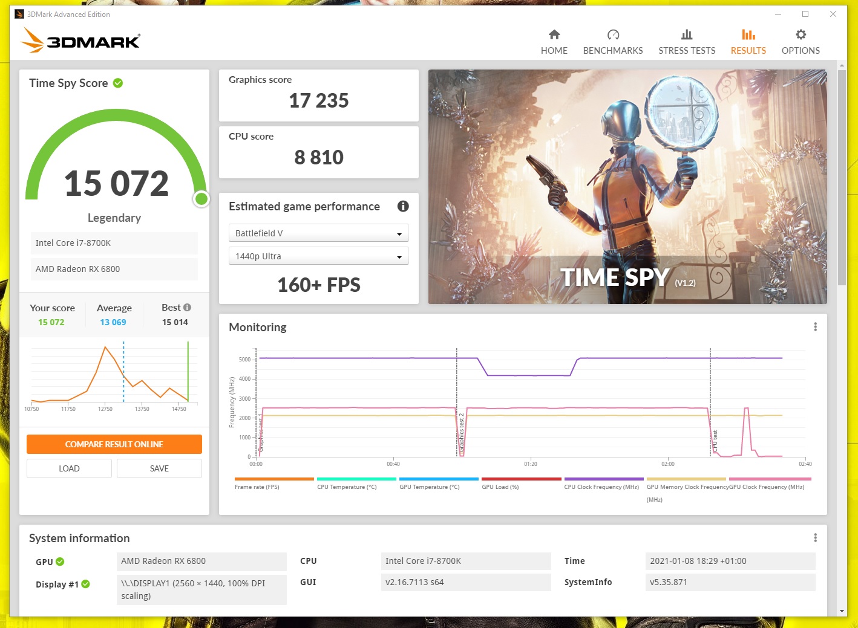Toggle the GPU Temperature legend swatch
Image resolution: width=858 pixels, height=628 pixels.
tap(439, 479)
